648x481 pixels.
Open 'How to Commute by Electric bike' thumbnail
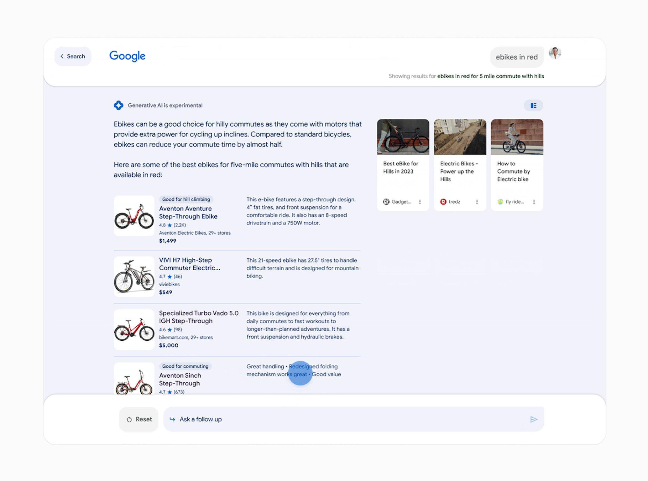517,137
